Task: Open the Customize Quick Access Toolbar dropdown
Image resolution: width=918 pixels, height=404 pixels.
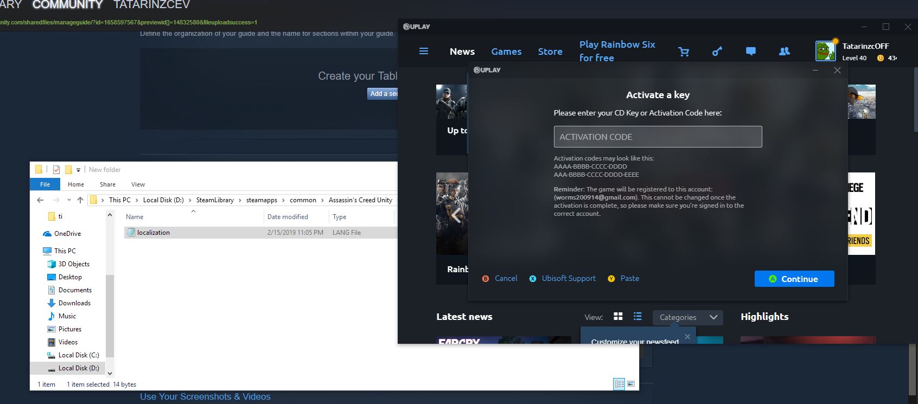Action: tap(78, 170)
